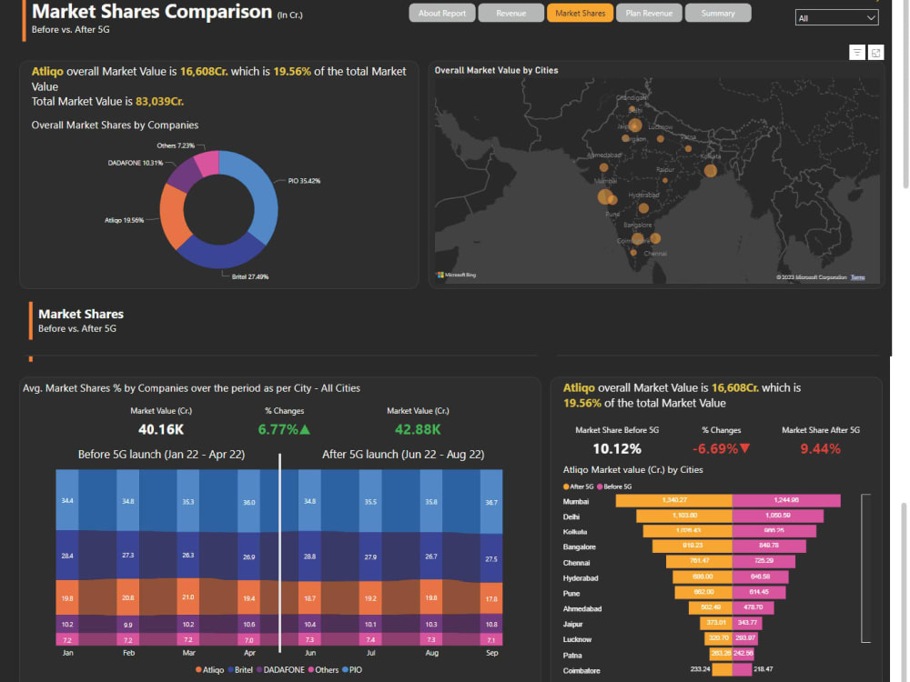Open the filters icon on the map visual
Image resolution: width=910 pixels, height=682 pixels.
click(856, 53)
